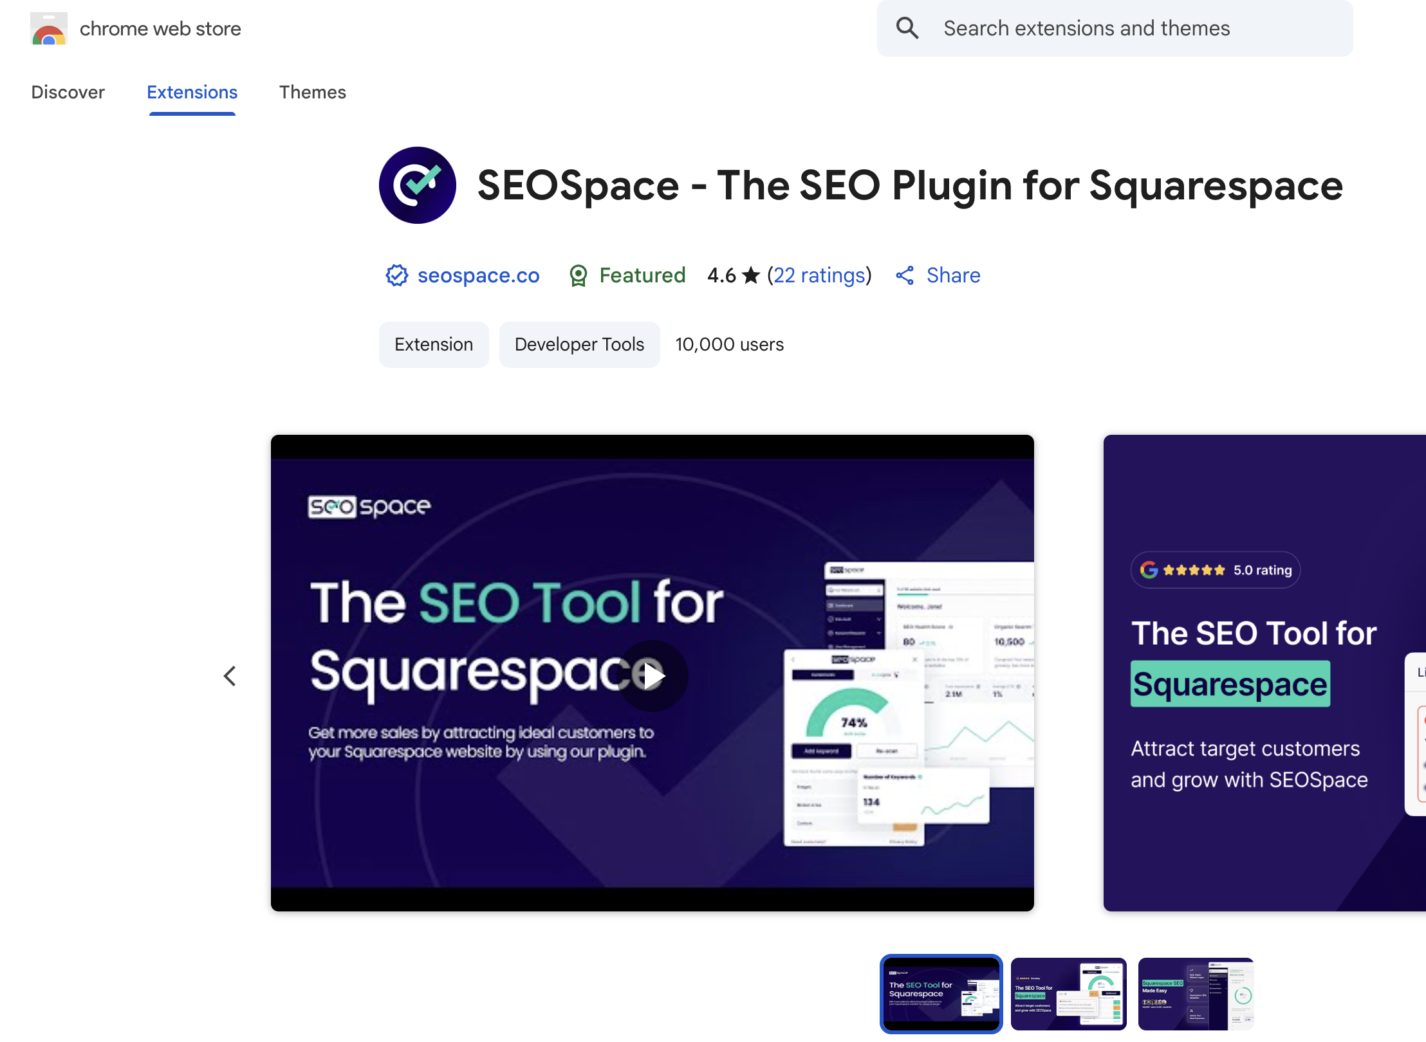Click the second carousel slide image
Image resolution: width=1426 pixels, height=1042 pixels.
1264,673
